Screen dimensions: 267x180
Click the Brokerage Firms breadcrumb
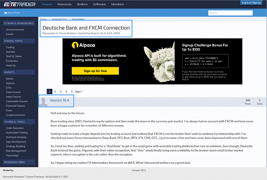point(59,19)
